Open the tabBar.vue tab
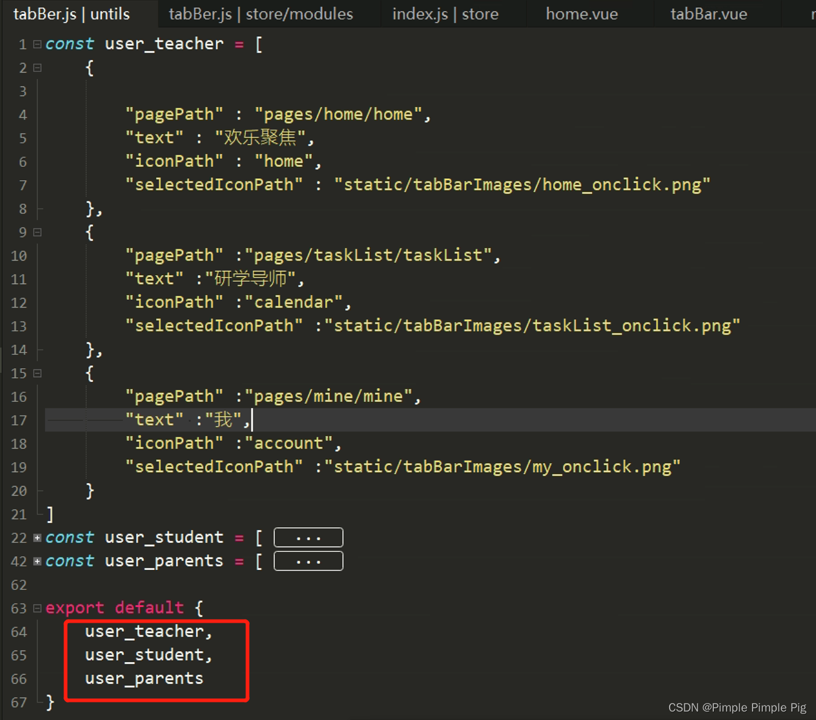816x720 pixels. click(x=708, y=14)
